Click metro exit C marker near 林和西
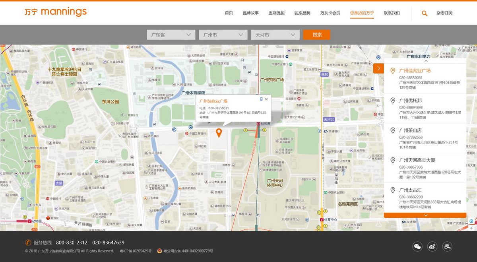Image resolution: width=477 pixels, height=262 pixels. coord(264,130)
